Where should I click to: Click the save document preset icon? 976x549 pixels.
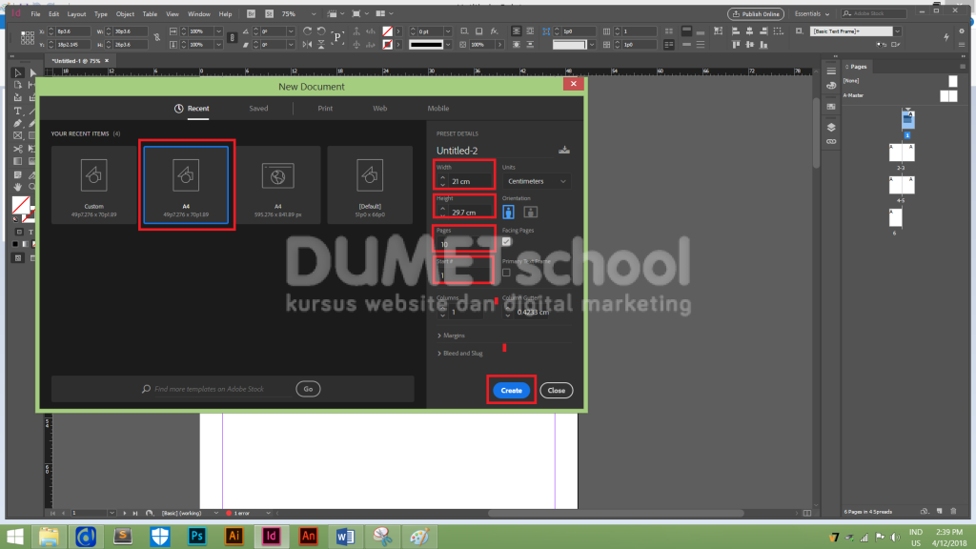pos(564,150)
